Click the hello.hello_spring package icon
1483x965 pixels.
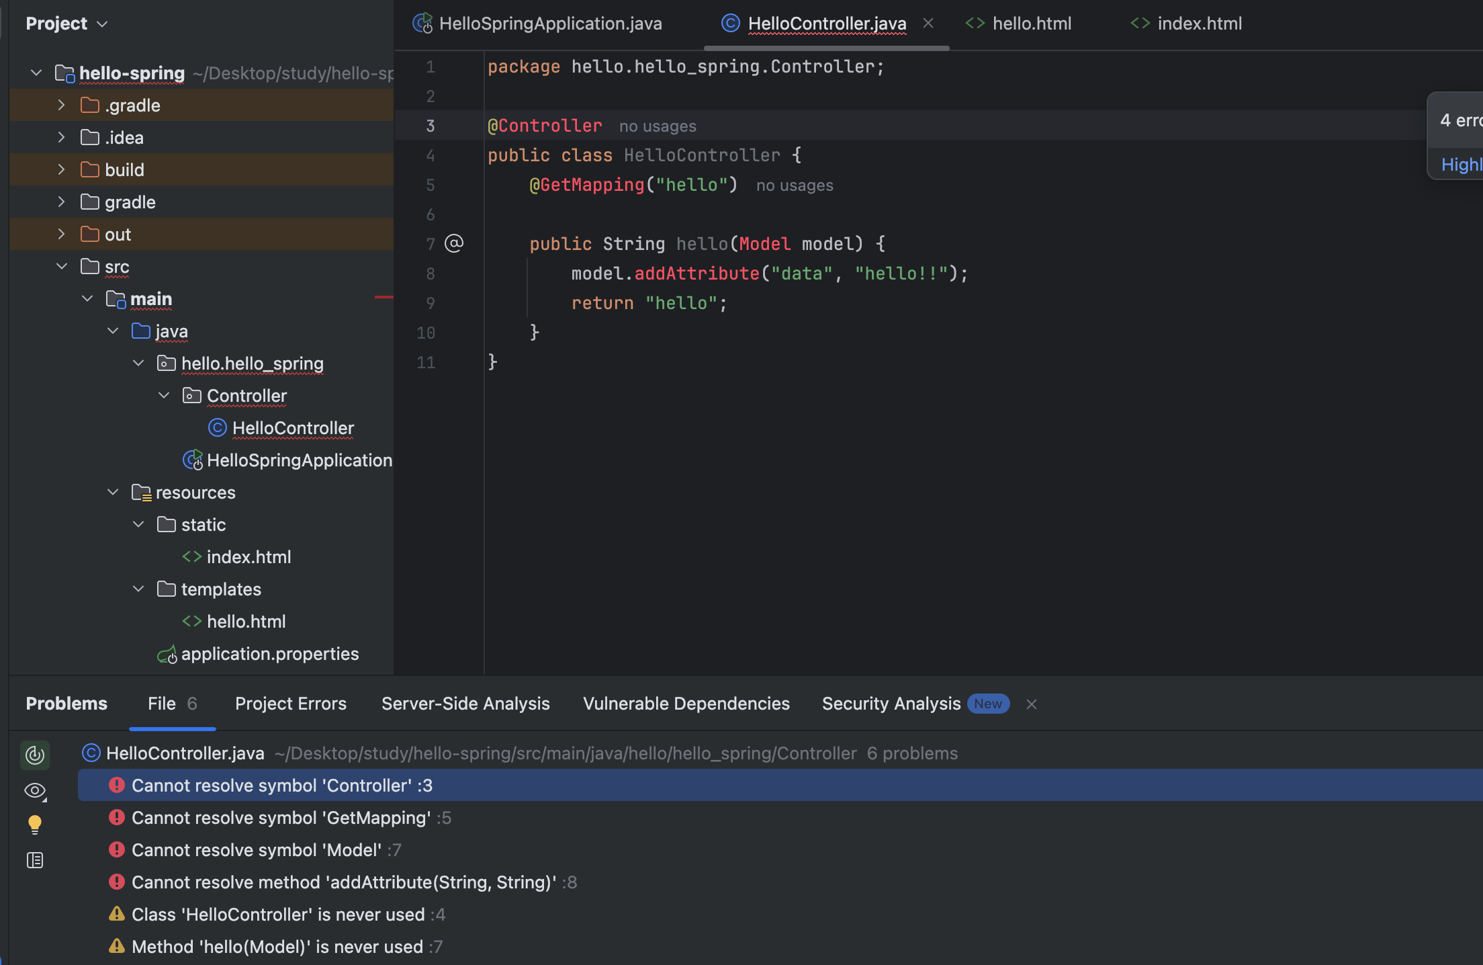166,363
